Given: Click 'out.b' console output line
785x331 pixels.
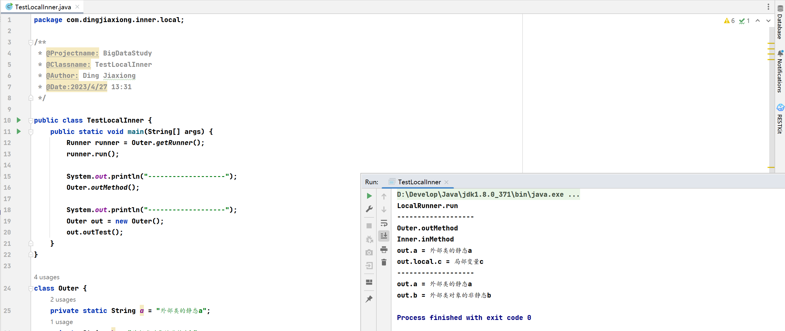Looking at the screenshot, I should [x=444, y=295].
